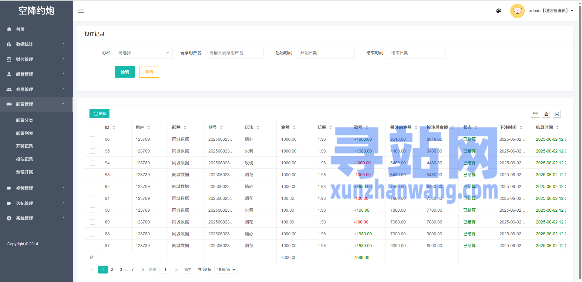The image size is (582, 282).
Task: Open the theme color palette icon
Action: point(499,11)
